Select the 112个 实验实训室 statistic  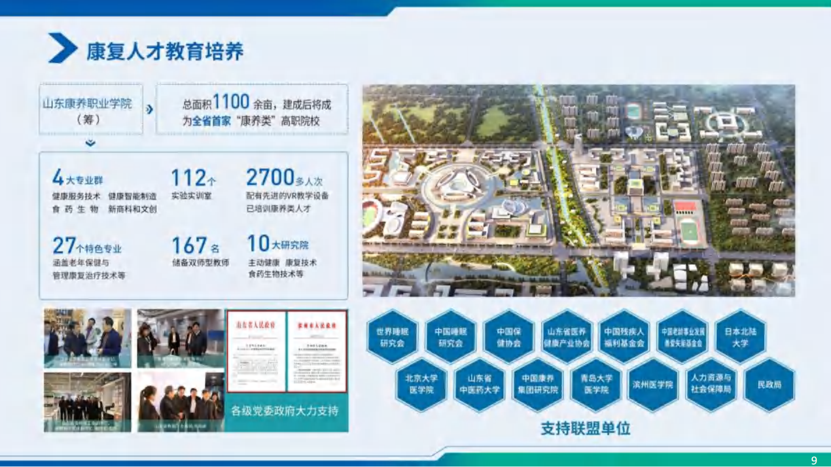coord(193,184)
